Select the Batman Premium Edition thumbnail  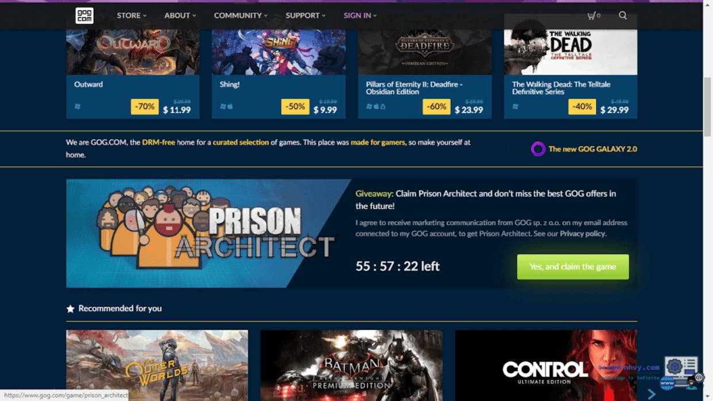tap(351, 365)
